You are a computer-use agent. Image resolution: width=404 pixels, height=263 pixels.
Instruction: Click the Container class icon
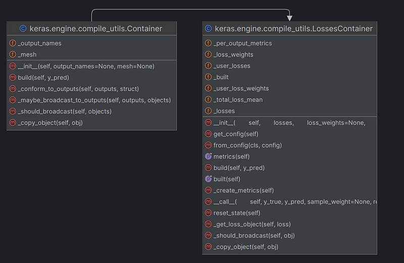pyautogui.click(x=22, y=29)
